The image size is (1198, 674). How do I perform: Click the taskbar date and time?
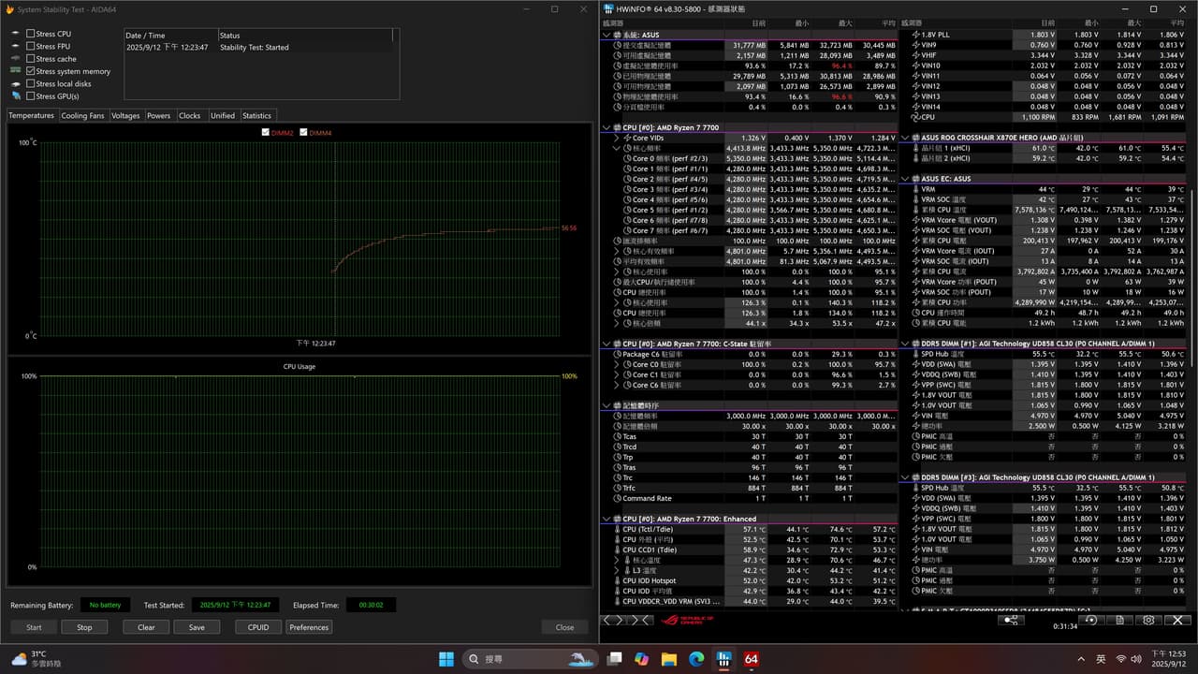click(1171, 659)
